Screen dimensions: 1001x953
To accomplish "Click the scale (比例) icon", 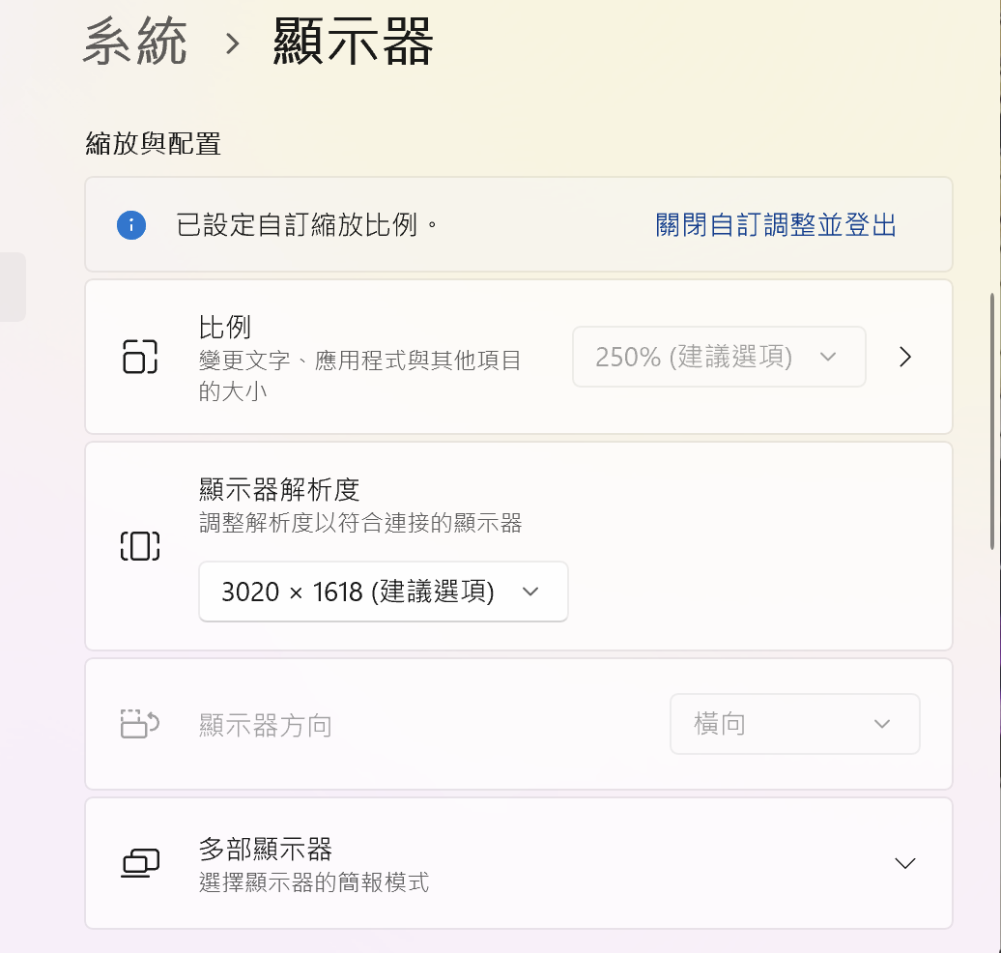I will pos(140,357).
